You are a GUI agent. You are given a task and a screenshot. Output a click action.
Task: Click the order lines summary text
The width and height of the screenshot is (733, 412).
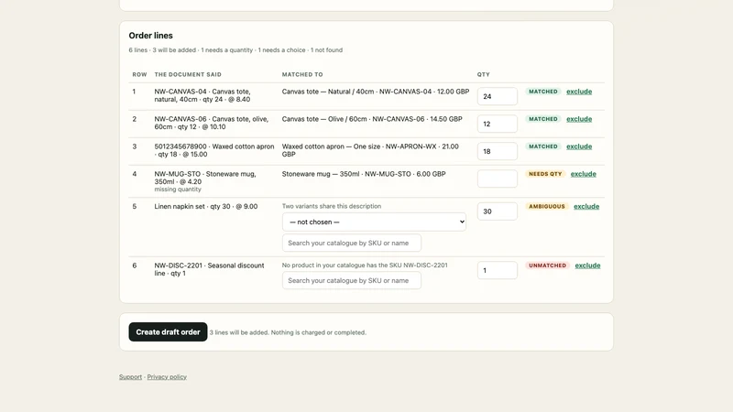pyautogui.click(x=235, y=50)
